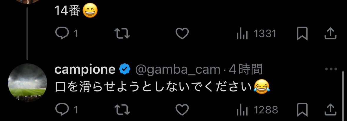Like the 14番 tweet

[x=182, y=34]
